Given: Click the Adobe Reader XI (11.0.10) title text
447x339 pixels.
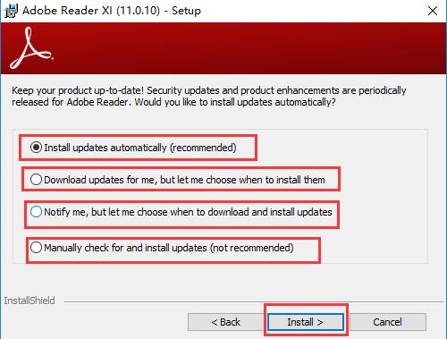Looking at the screenshot, I should pyautogui.click(x=91, y=11).
